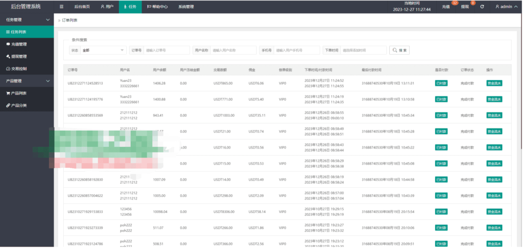Click 资金流水 for order UB2312271124195776

coord(494,100)
